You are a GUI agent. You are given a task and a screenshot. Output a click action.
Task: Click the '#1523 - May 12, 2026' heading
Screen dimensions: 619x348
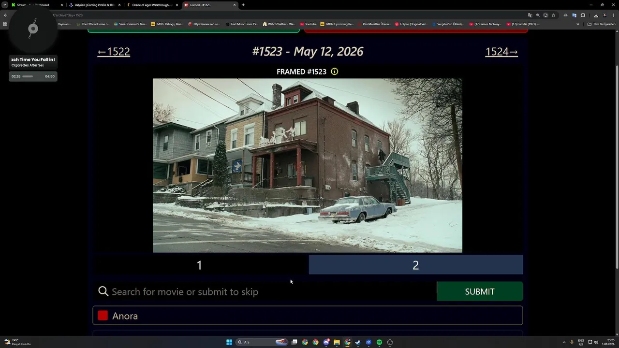click(308, 52)
